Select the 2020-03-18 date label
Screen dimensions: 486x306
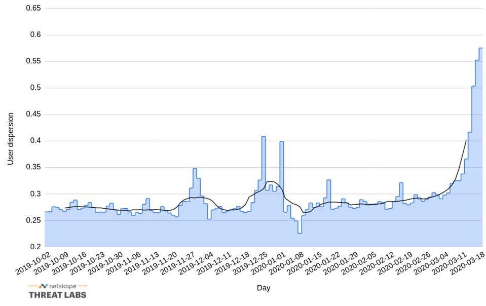pos(468,263)
